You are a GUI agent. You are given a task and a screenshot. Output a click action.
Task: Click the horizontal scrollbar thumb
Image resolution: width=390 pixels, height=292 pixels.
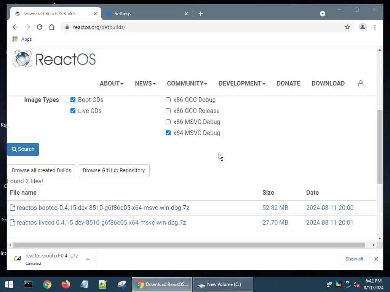189,245
